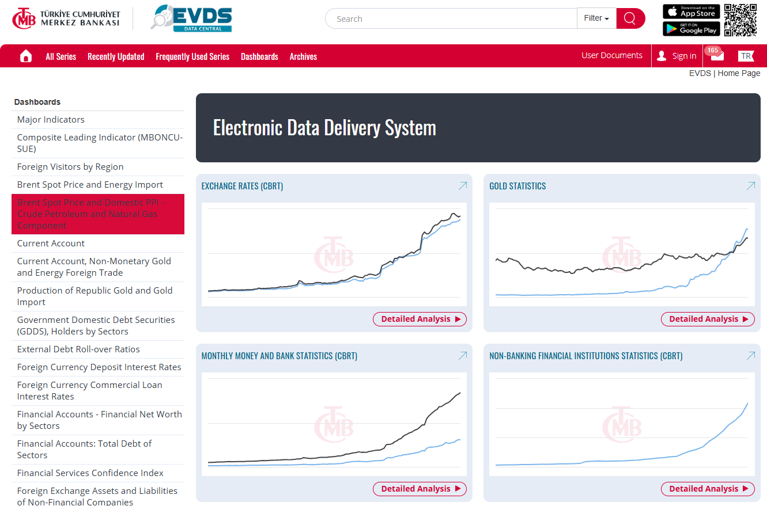
Task: Go to Recently Updated series
Action: tap(116, 56)
